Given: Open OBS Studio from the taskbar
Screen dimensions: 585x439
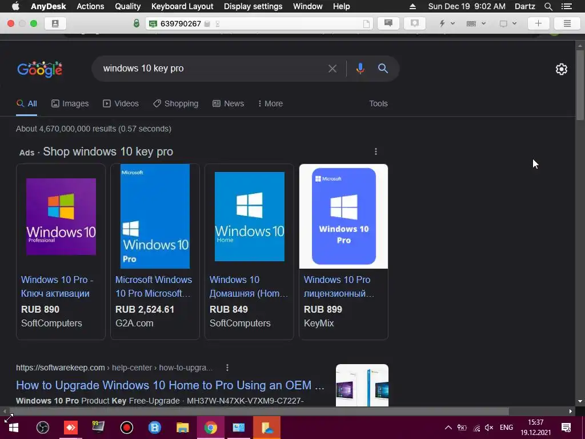Looking at the screenshot, I should coord(42,428).
